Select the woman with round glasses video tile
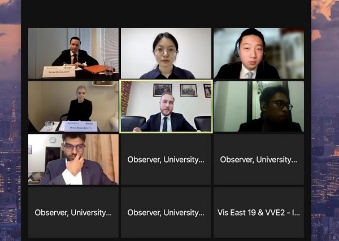This screenshot has height=241, width=339. [x=166, y=54]
